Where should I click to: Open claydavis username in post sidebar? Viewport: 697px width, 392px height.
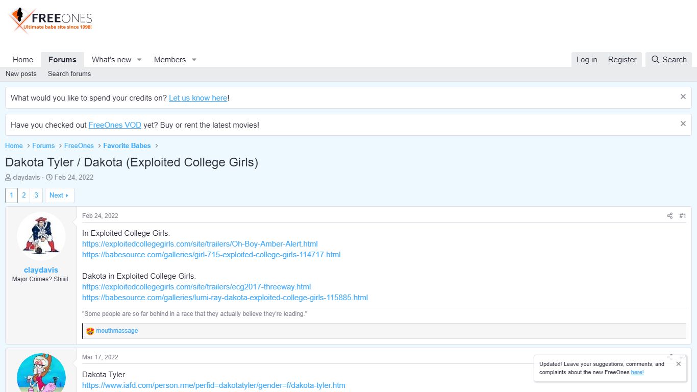[41, 270]
